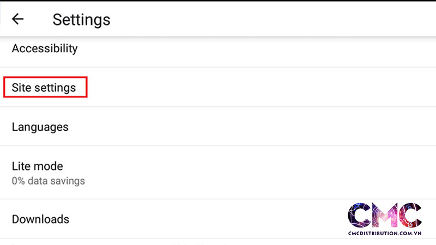436x245 pixels.
Task: Open Site settings
Action: pos(44,88)
